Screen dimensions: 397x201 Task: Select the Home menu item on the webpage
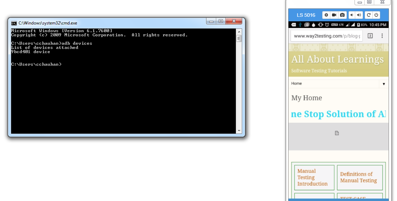pos(297,84)
